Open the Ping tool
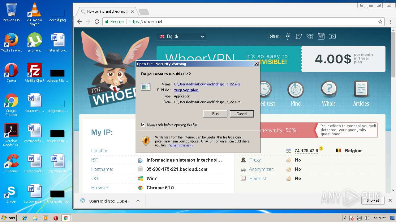The image size is (396, 222). click(296, 94)
